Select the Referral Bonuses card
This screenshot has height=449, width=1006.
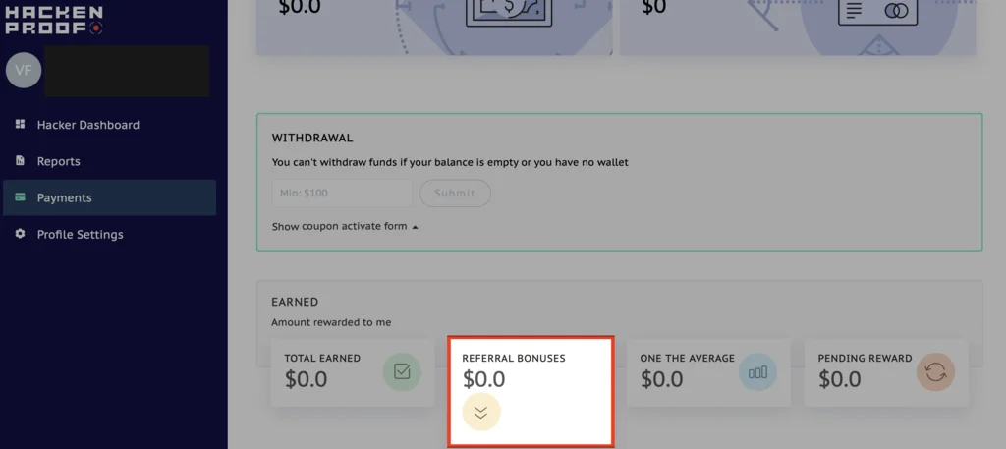(531, 391)
